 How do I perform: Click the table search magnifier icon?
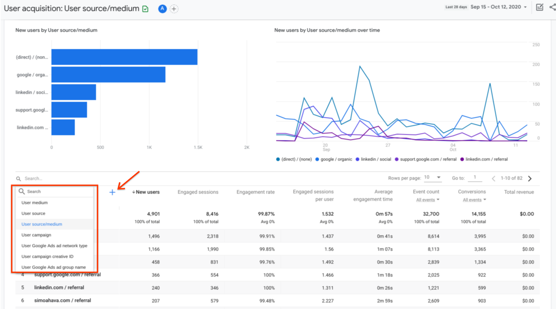click(18, 179)
